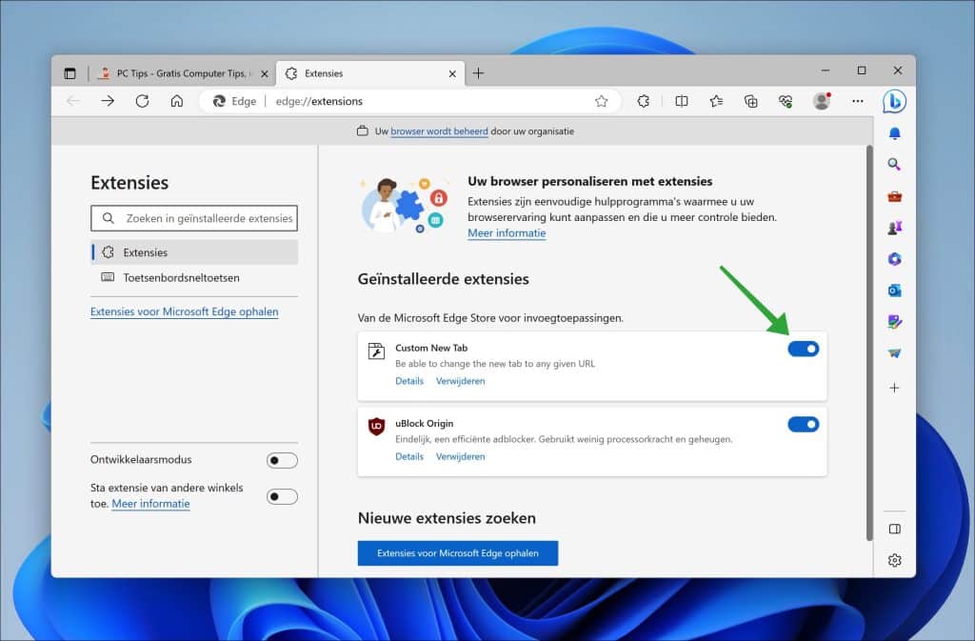The height and width of the screenshot is (641, 975).
Task: Open the Search icon in the Edge sidebar
Action: 893,164
